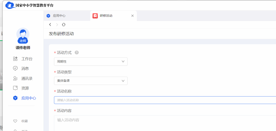Close the 研修活动 tab

132,16
